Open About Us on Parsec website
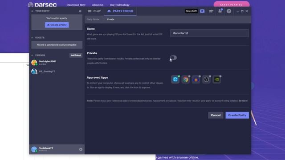Image resolution: width=285 pixels, height=160 pixels. (x=98, y=5)
